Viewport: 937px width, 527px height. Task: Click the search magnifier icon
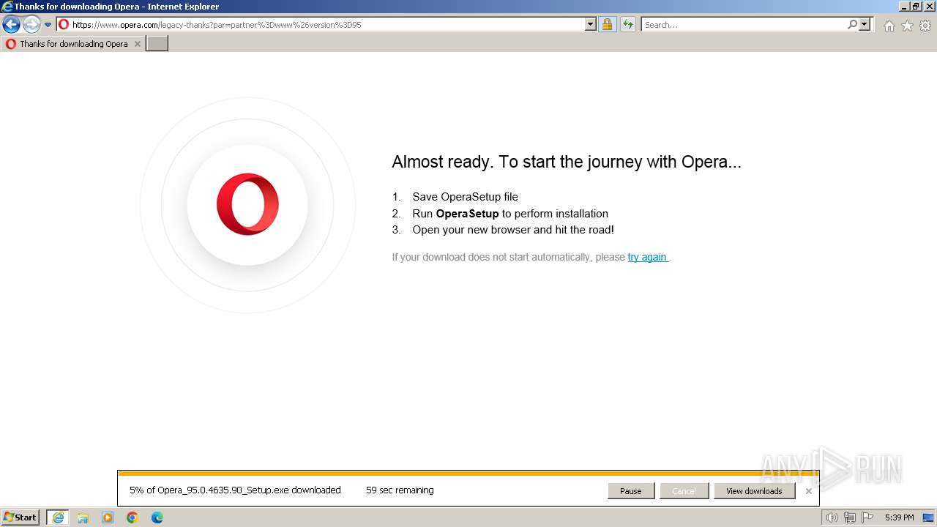pyautogui.click(x=852, y=24)
